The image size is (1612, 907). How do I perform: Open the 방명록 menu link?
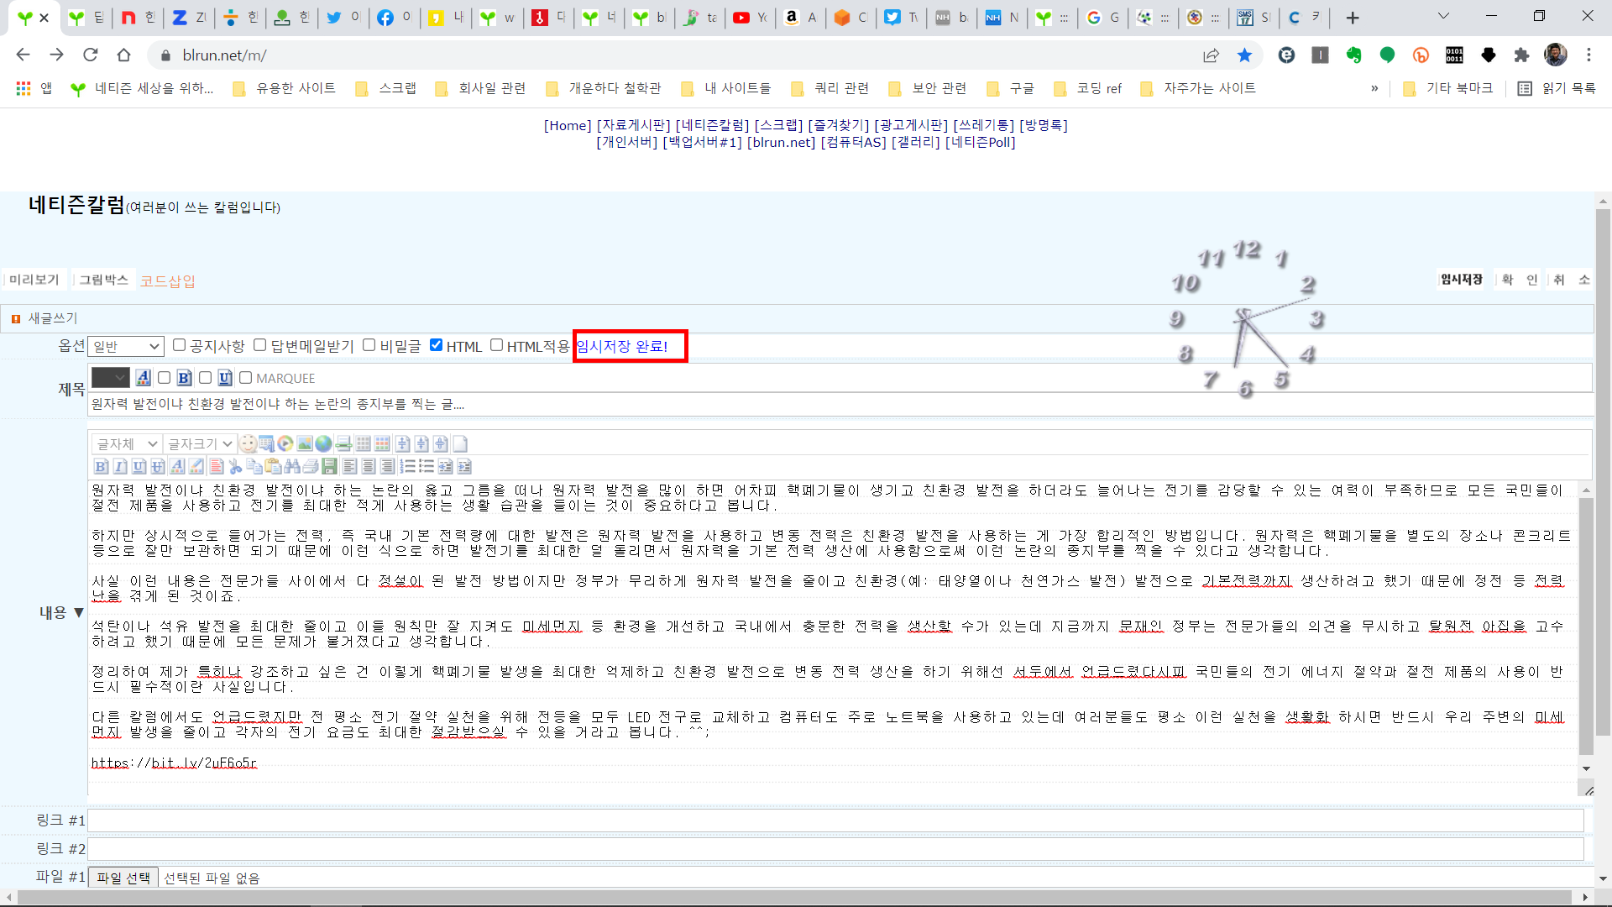click(x=1044, y=125)
